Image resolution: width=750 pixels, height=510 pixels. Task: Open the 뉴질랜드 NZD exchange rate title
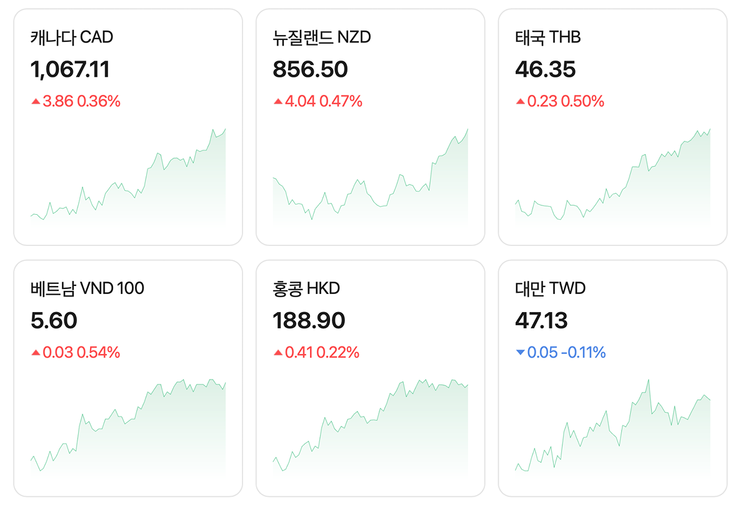point(322,37)
